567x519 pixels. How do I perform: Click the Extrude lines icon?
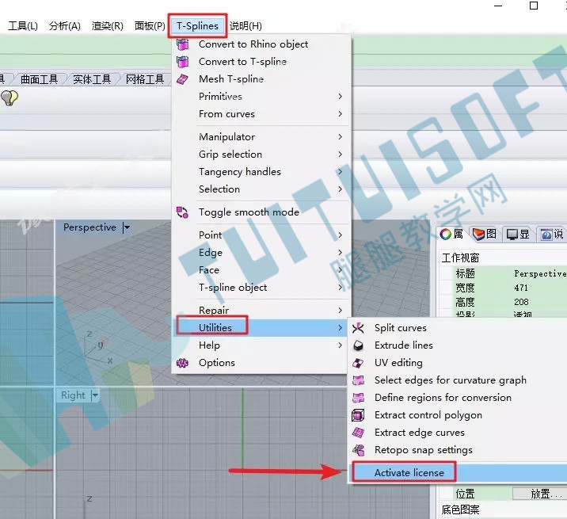pos(358,345)
